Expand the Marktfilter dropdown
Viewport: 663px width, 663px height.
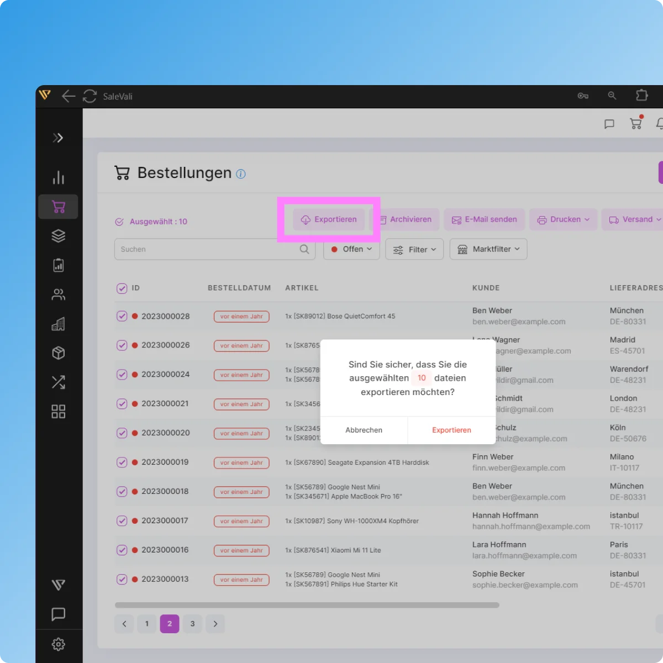[488, 249]
